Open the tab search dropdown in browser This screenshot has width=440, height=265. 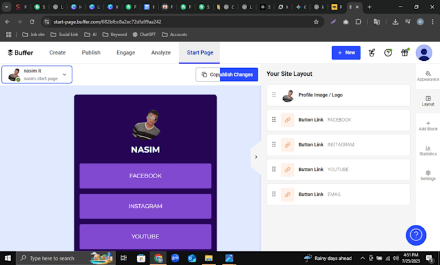(6, 6)
